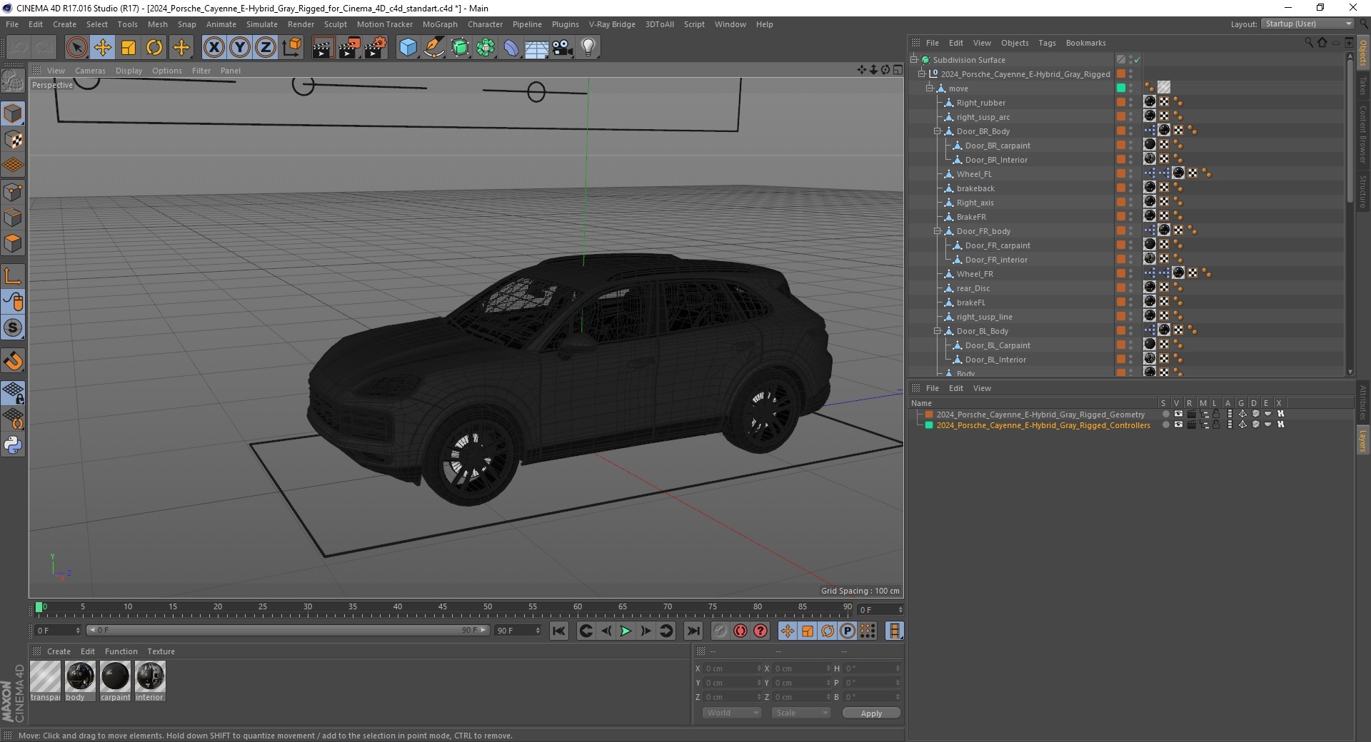The height and width of the screenshot is (742, 1371).
Task: Select the body material thumbnail
Action: [80, 681]
